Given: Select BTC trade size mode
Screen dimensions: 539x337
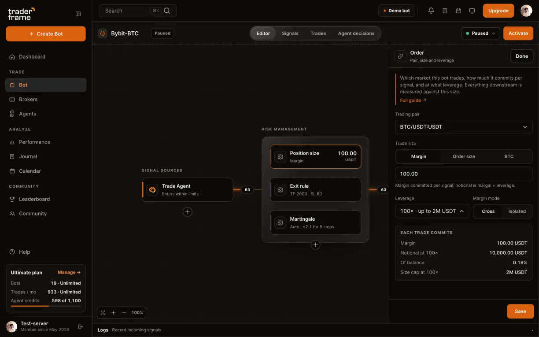Looking at the screenshot, I should (509, 156).
